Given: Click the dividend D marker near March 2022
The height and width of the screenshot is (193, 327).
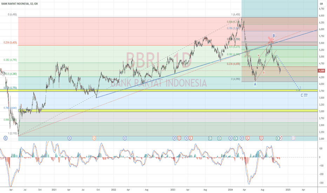Looking at the screenshot, I should pyautogui.click(x=125, y=138).
